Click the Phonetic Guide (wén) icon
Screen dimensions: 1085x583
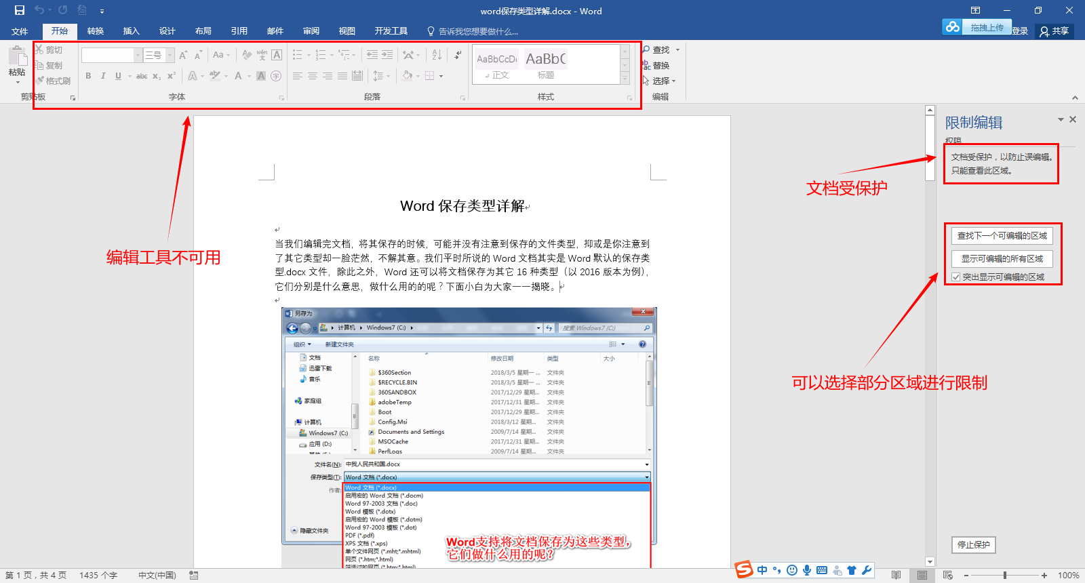pos(262,55)
